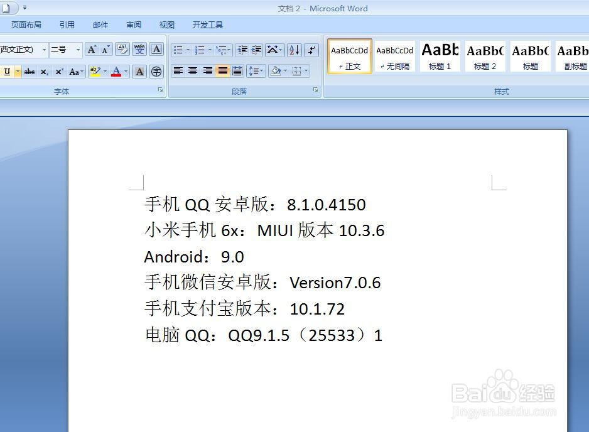The width and height of the screenshot is (589, 432).
Task: Open borders dropdown arrow
Action: [x=306, y=71]
